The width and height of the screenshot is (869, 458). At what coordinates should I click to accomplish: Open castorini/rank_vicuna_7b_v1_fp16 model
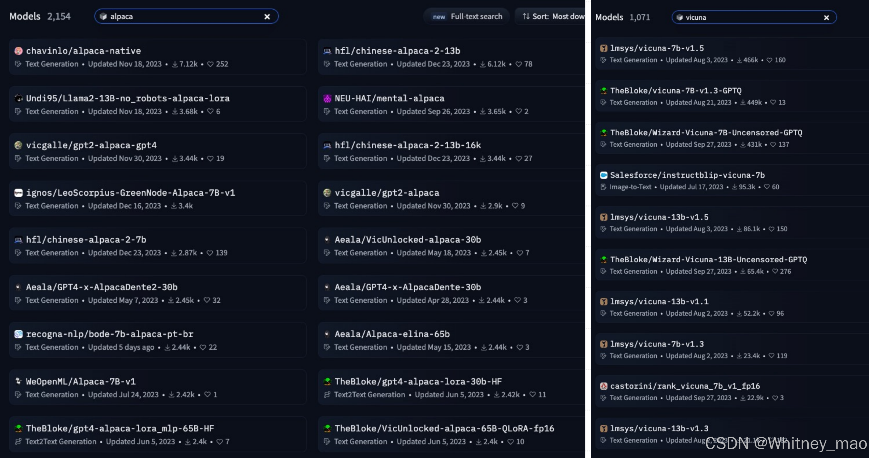pos(685,386)
